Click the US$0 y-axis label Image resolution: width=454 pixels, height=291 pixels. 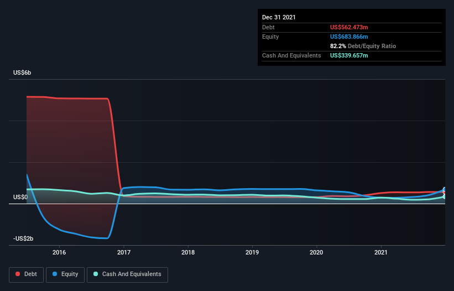pyautogui.click(x=20, y=197)
